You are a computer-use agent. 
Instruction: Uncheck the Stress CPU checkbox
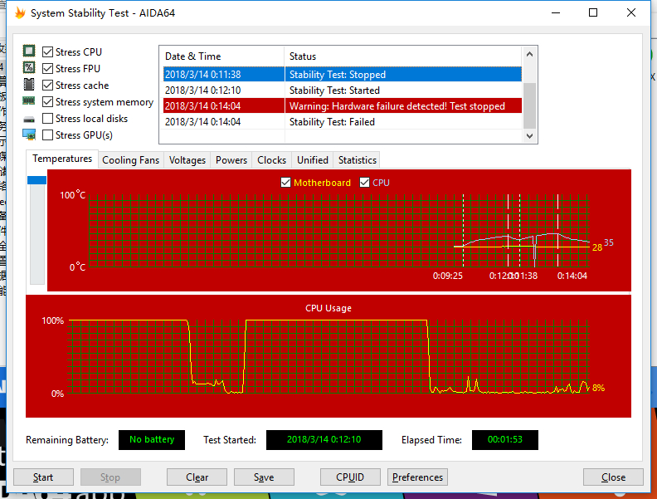pos(48,52)
